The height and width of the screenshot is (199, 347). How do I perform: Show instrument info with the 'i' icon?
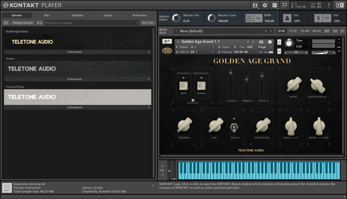tap(270, 42)
